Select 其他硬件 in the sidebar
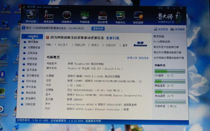Viewport: 210px width, 131px height. coord(28,99)
